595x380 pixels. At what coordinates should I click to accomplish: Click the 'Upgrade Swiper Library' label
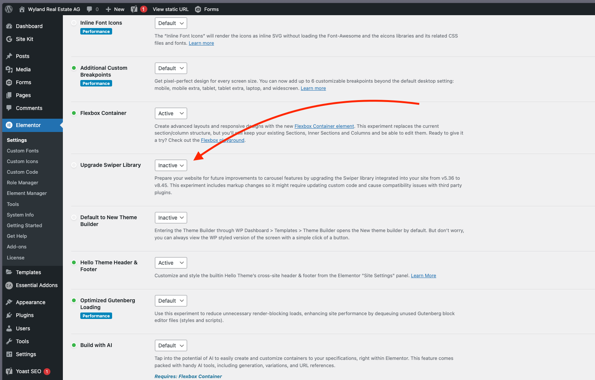pos(111,165)
